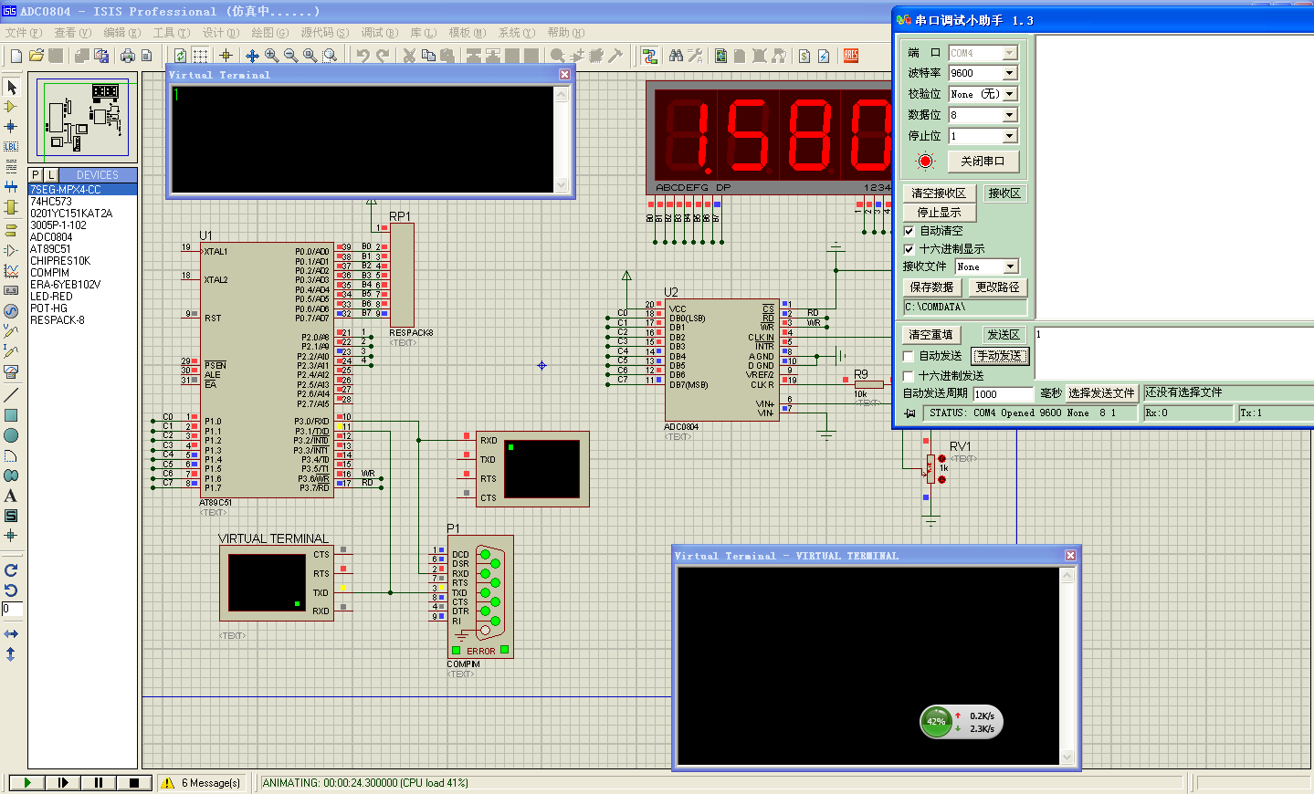This screenshot has width=1314, height=794.
Task: Click the 选择发送文件 button
Action: pos(1101,393)
